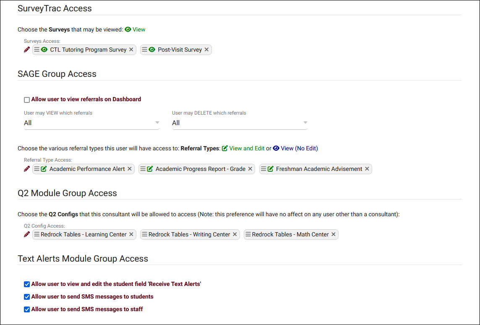Click the pencil icon beside Q2 Config Access

coord(27,234)
